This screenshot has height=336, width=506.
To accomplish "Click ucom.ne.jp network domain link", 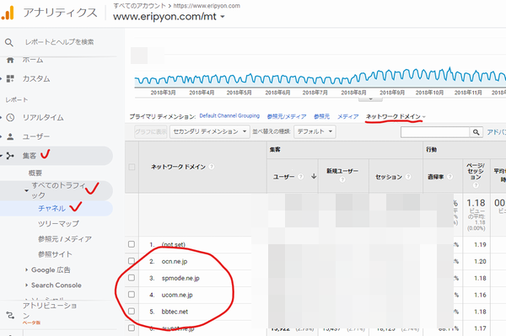I will (x=177, y=295).
